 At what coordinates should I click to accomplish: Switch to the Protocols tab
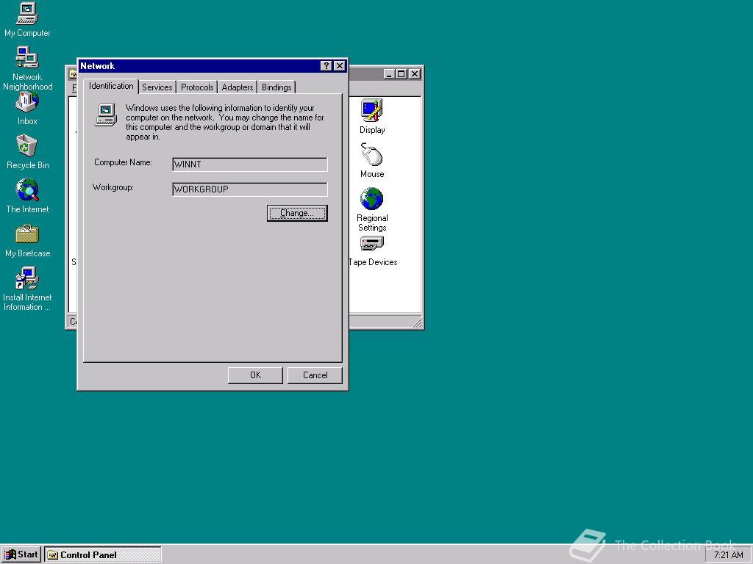point(197,87)
